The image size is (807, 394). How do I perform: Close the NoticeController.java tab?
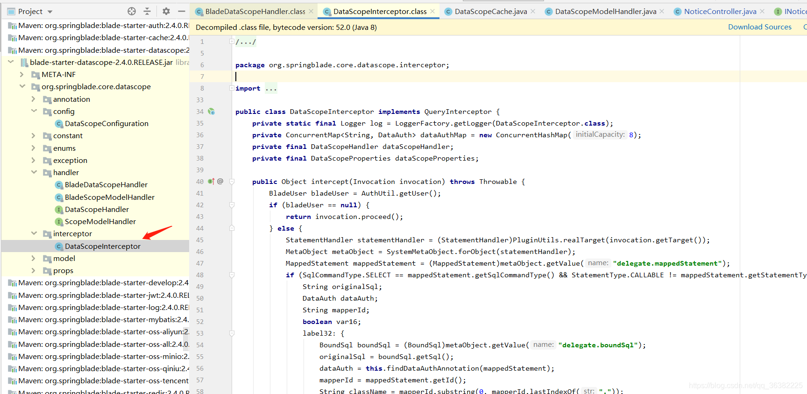click(762, 11)
